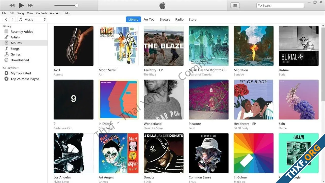Click the Play button

[21, 5]
